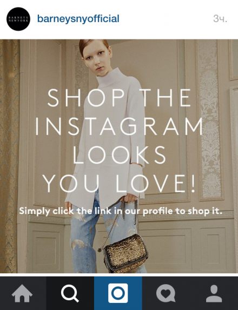The height and width of the screenshot is (310, 238).
Task: Open the barneysnyofficial username link
Action: 78,19
